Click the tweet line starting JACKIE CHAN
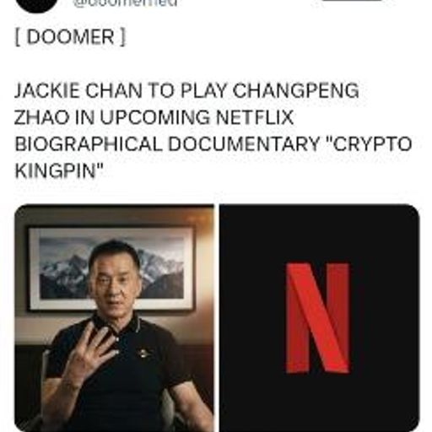The image size is (432, 432). (186, 90)
